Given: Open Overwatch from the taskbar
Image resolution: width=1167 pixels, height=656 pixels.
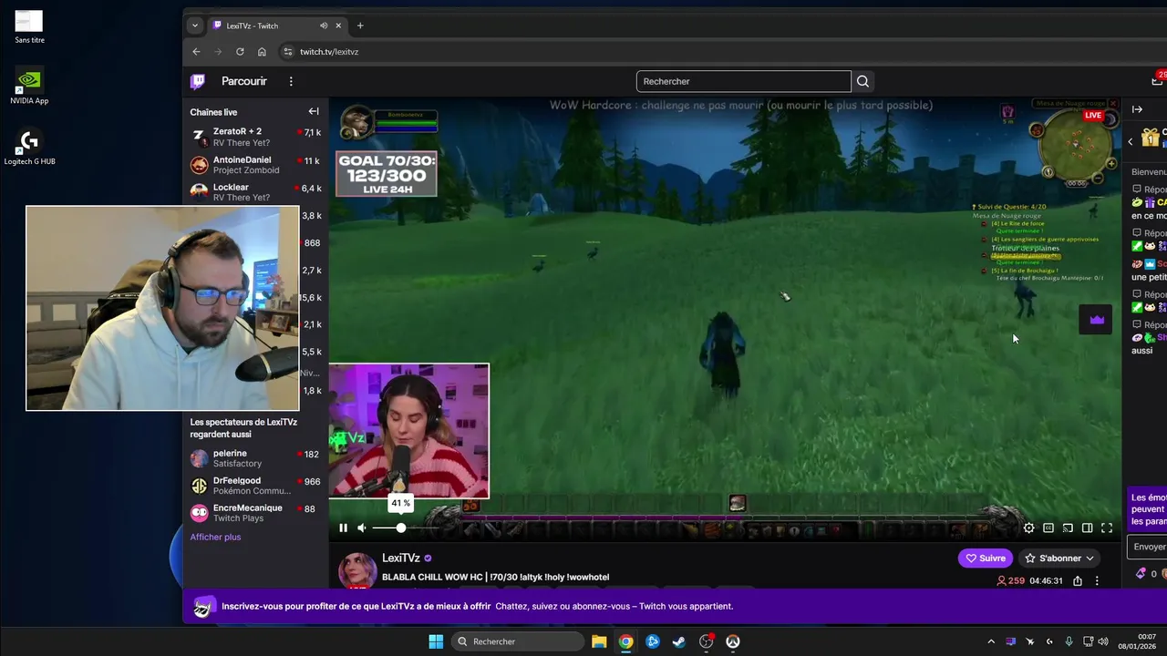Looking at the screenshot, I should point(732,641).
